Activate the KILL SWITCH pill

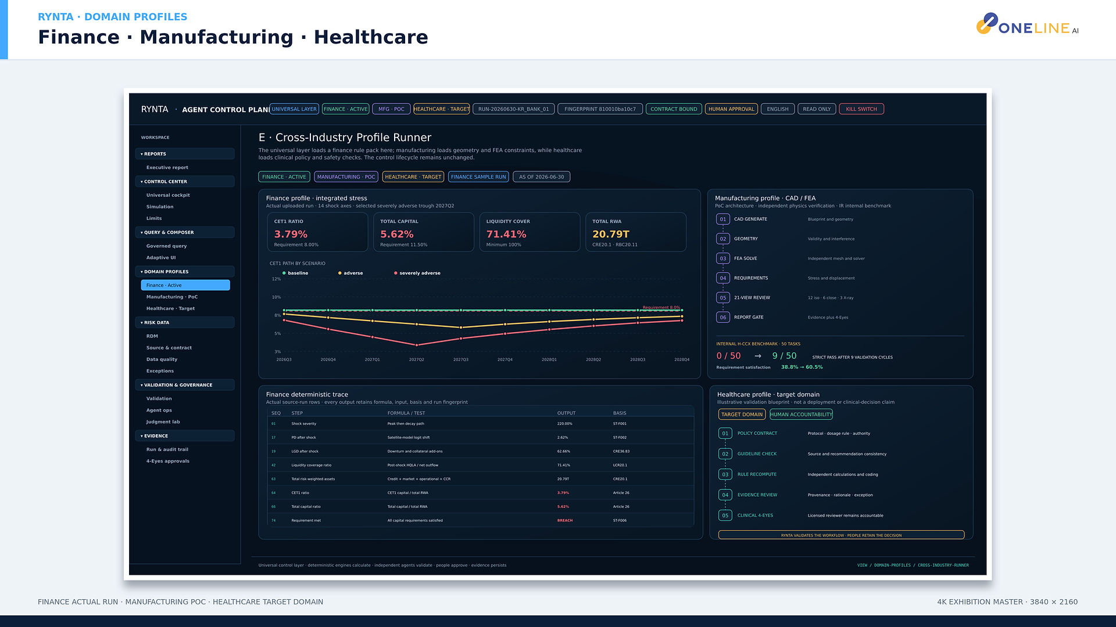861,109
